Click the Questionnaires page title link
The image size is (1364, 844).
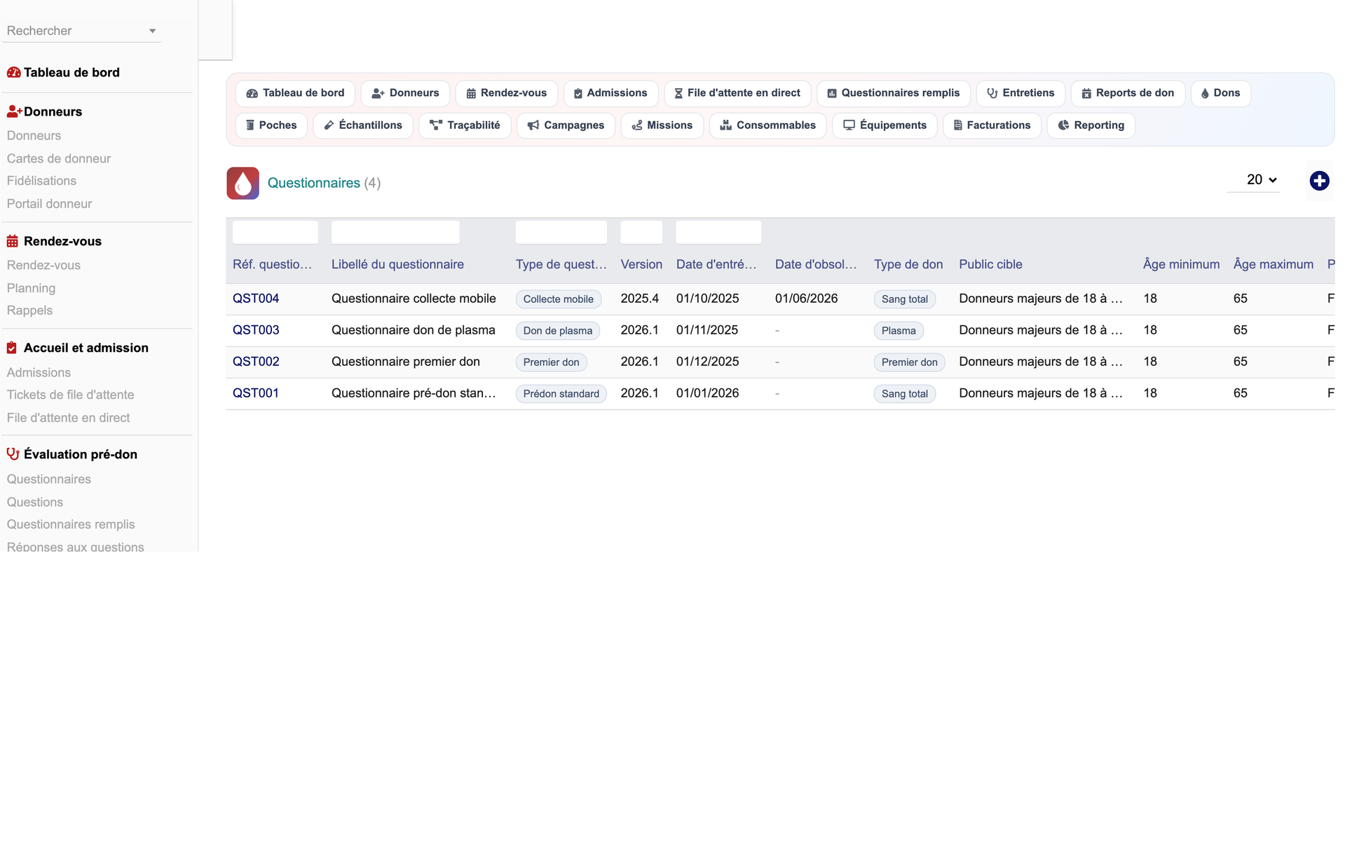tap(313, 183)
